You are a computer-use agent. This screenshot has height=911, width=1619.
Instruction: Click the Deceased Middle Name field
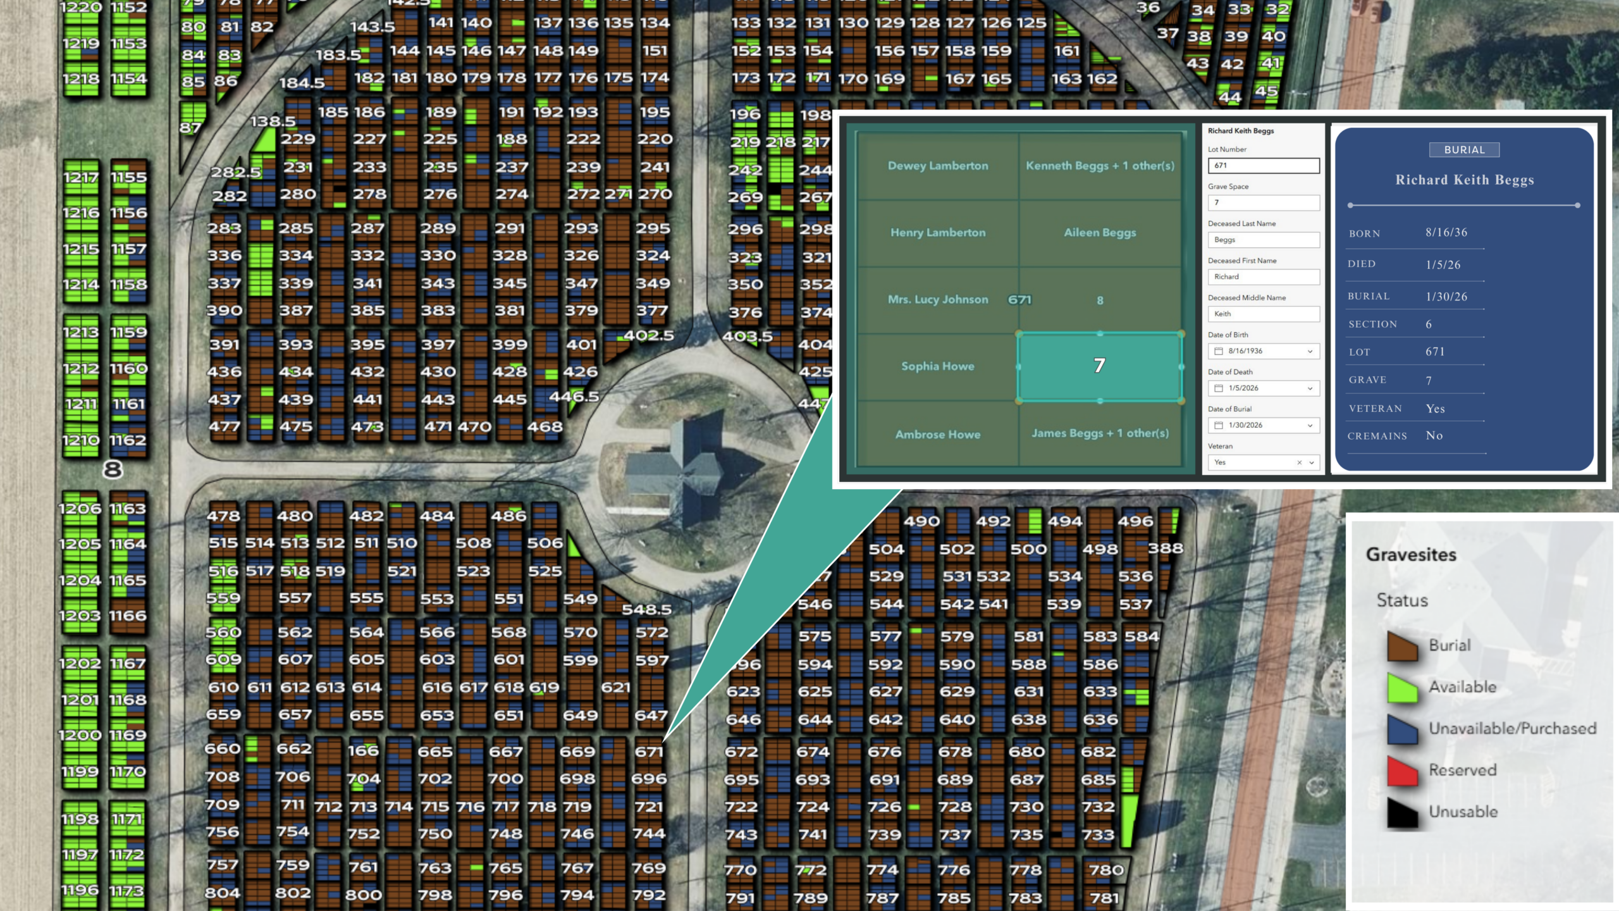point(1264,314)
